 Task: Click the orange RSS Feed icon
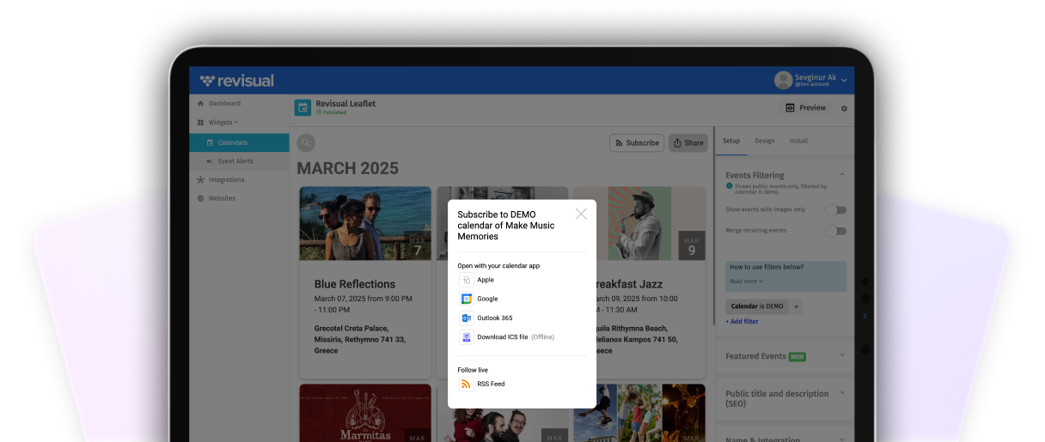pos(466,384)
